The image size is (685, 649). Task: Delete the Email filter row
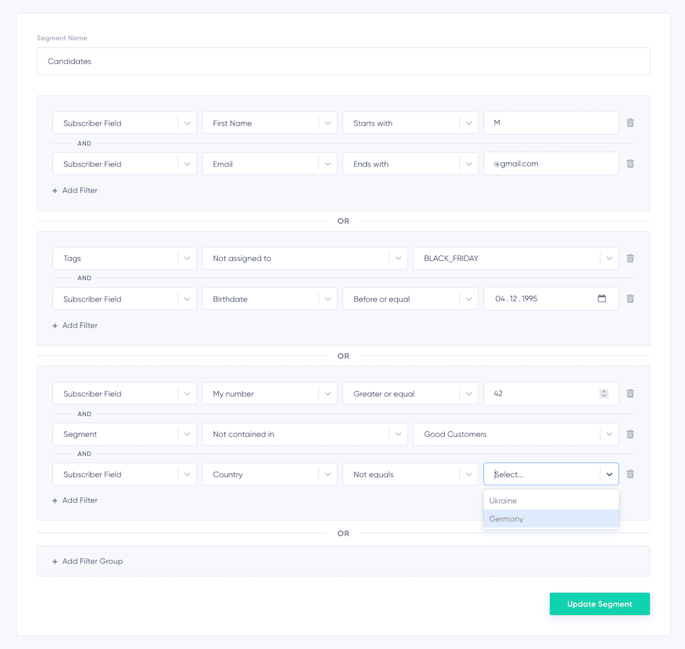630,164
